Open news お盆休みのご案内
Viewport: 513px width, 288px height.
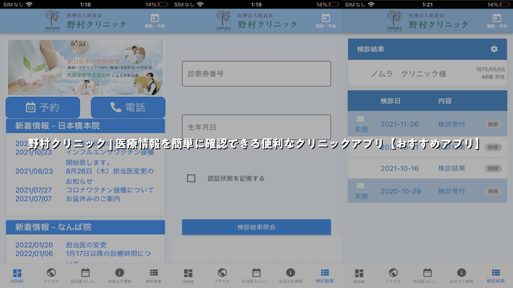click(93, 199)
